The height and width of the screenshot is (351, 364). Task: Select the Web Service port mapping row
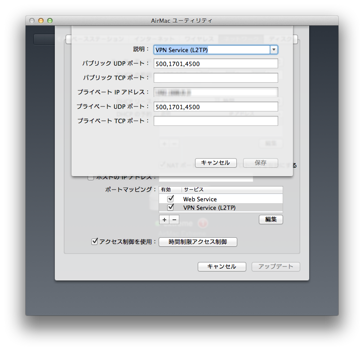(221, 199)
